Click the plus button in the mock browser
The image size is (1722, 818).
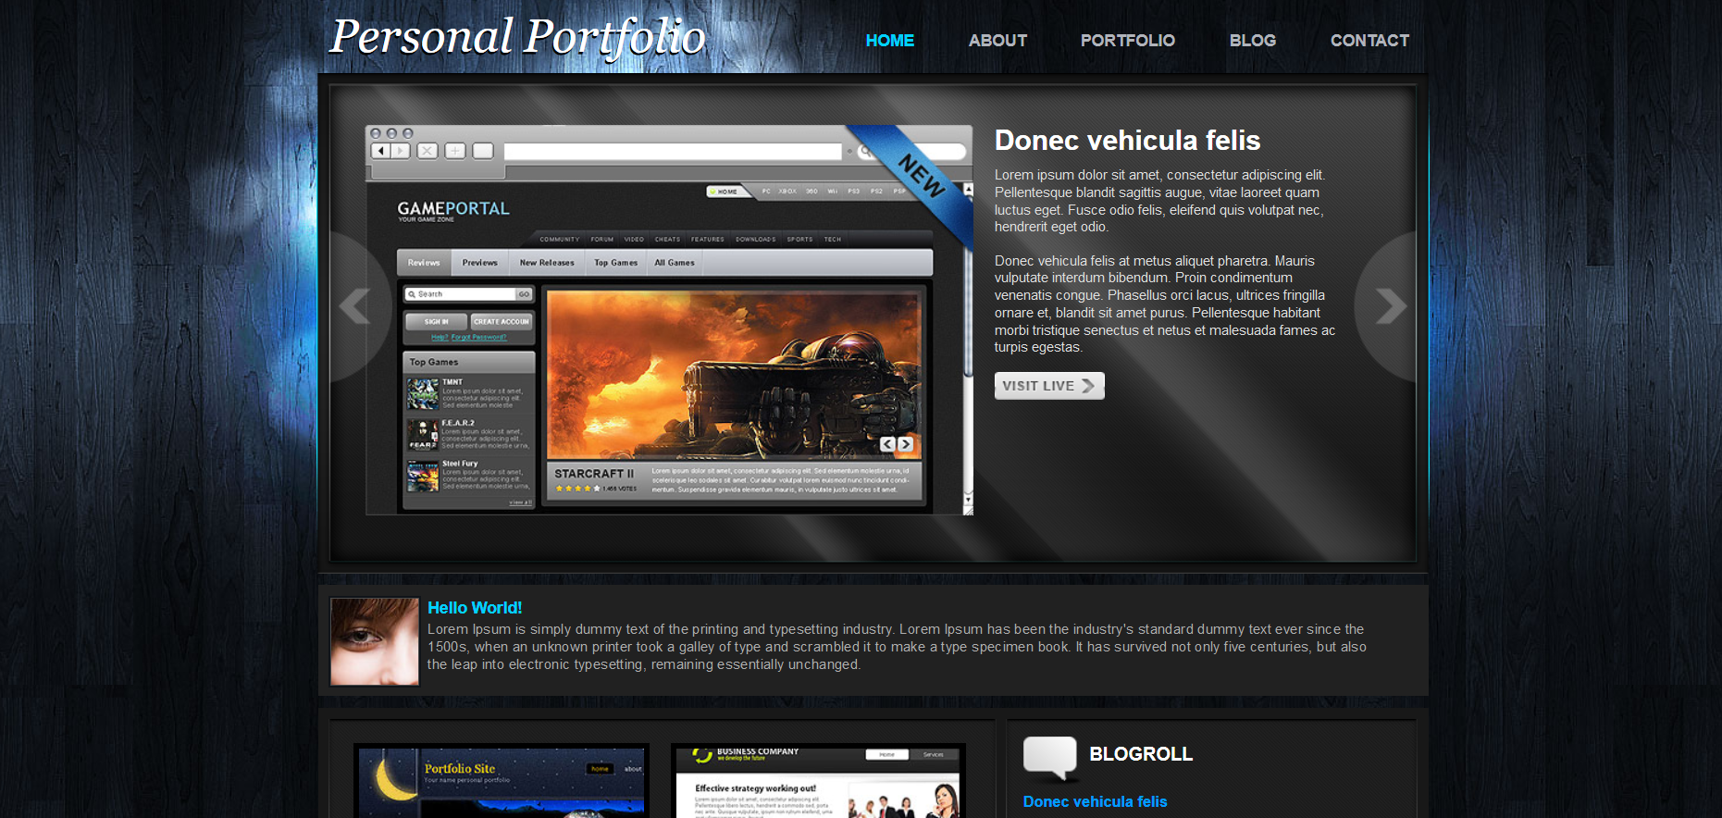pos(455,151)
